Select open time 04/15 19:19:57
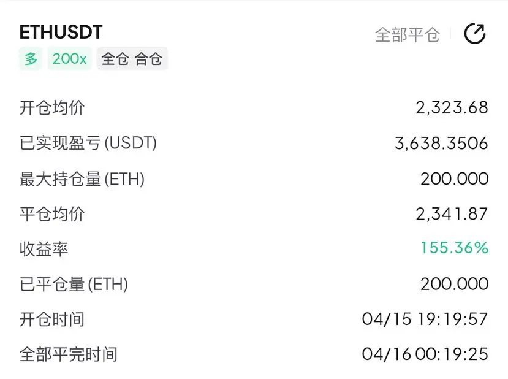Image resolution: width=508 pixels, height=379 pixels. click(425, 319)
